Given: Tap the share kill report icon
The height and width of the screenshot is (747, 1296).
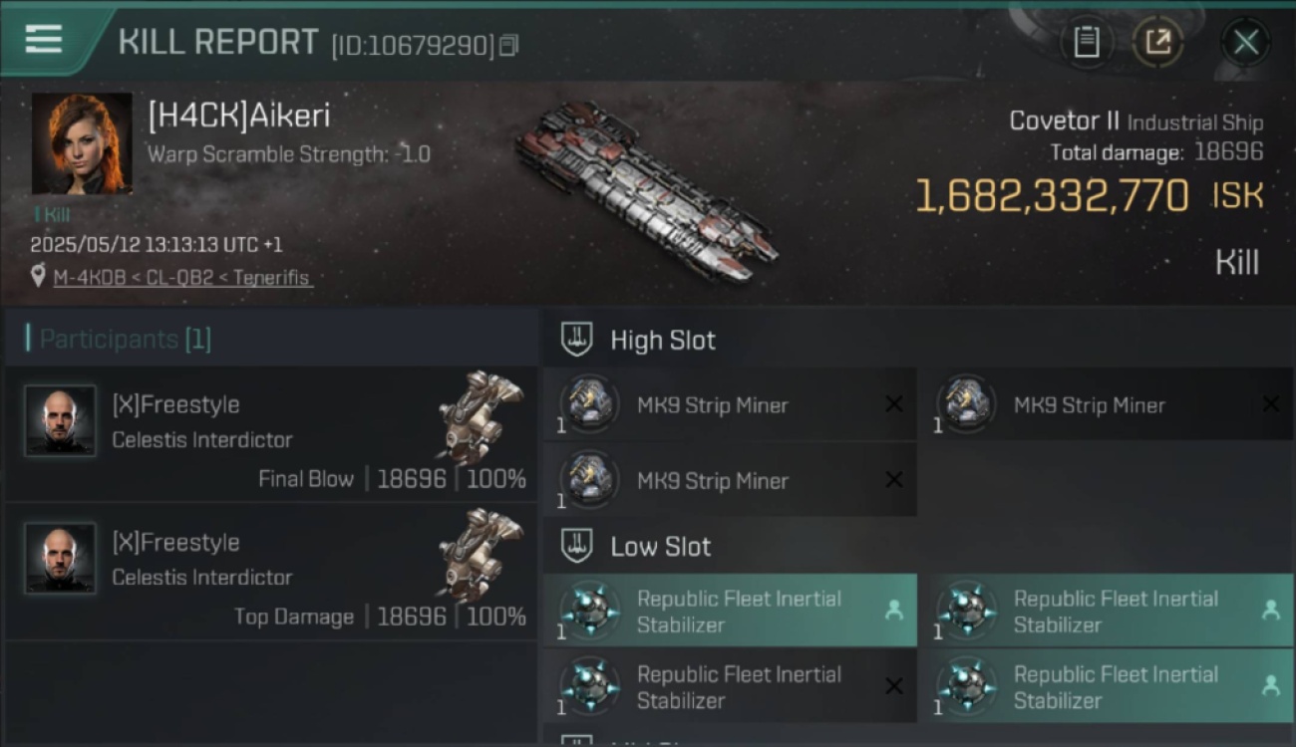Looking at the screenshot, I should (x=1157, y=42).
